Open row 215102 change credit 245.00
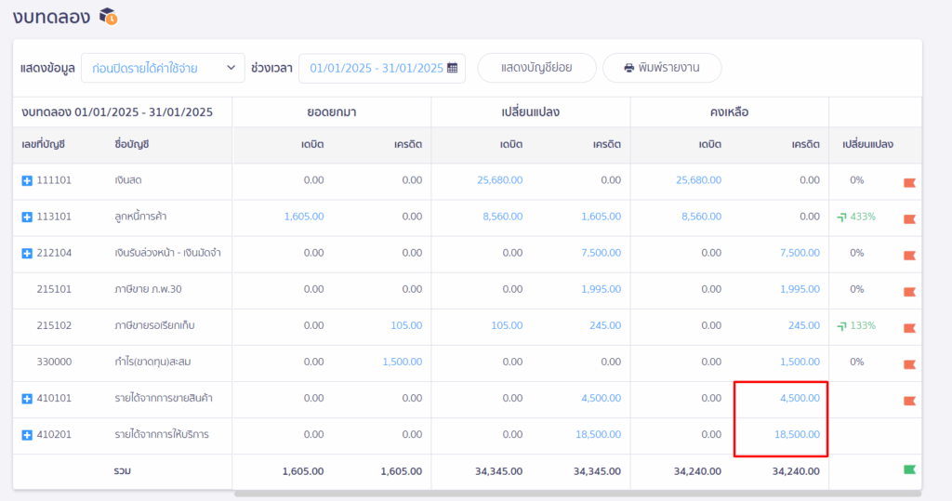The width and height of the screenshot is (952, 501). tap(605, 325)
